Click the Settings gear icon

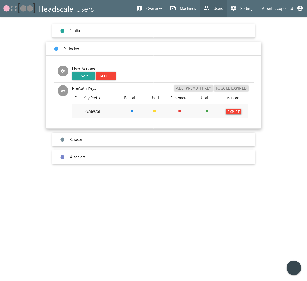233,8
